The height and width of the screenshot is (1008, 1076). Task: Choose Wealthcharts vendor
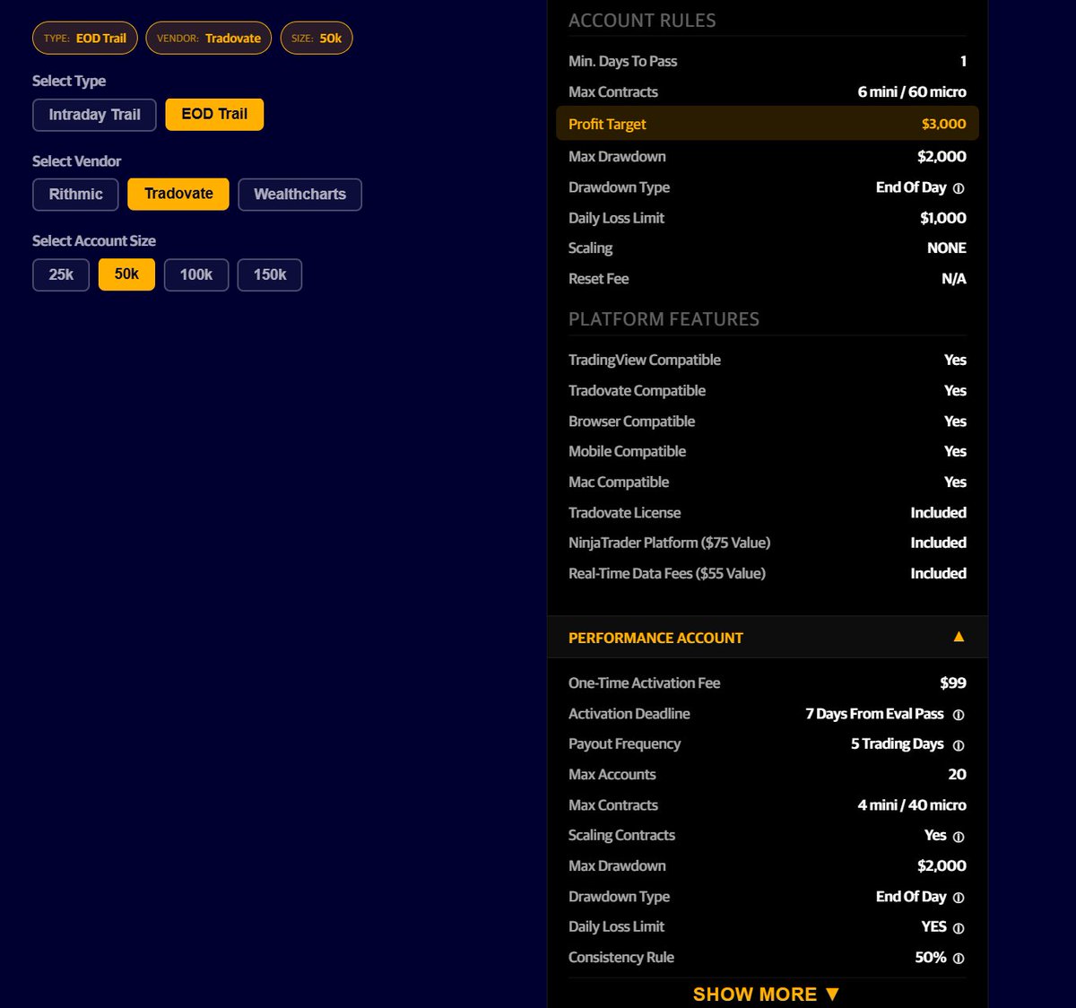coord(299,195)
